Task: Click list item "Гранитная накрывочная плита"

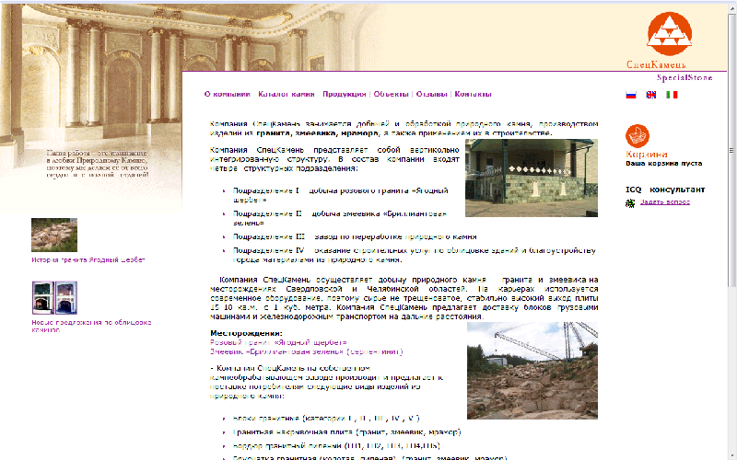Action: 347,432
